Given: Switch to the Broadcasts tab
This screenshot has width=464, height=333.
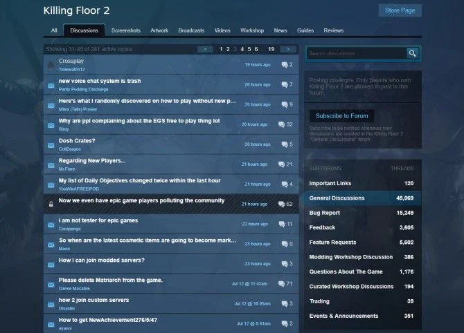Looking at the screenshot, I should 191,30.
